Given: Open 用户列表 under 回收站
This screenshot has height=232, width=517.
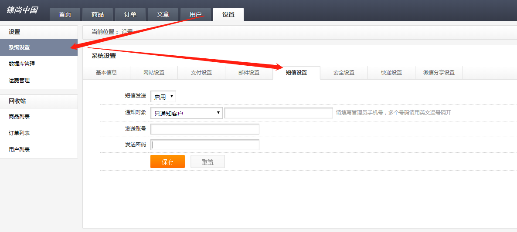Looking at the screenshot, I should (19, 150).
